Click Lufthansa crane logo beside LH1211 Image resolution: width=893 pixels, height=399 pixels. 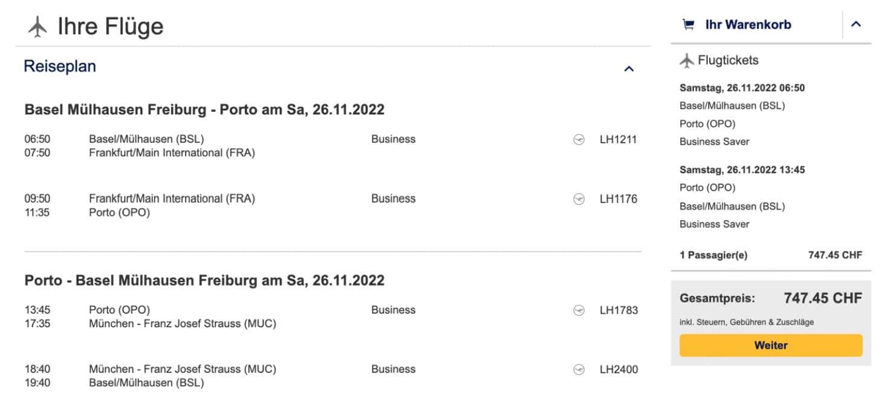point(579,140)
